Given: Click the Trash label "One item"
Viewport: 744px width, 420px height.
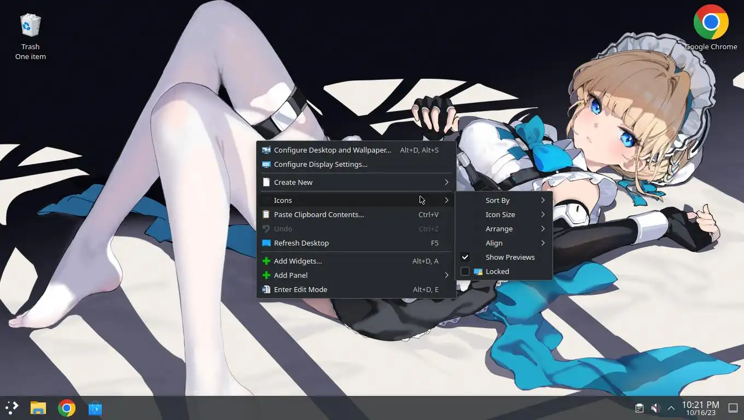Looking at the screenshot, I should click(x=31, y=56).
